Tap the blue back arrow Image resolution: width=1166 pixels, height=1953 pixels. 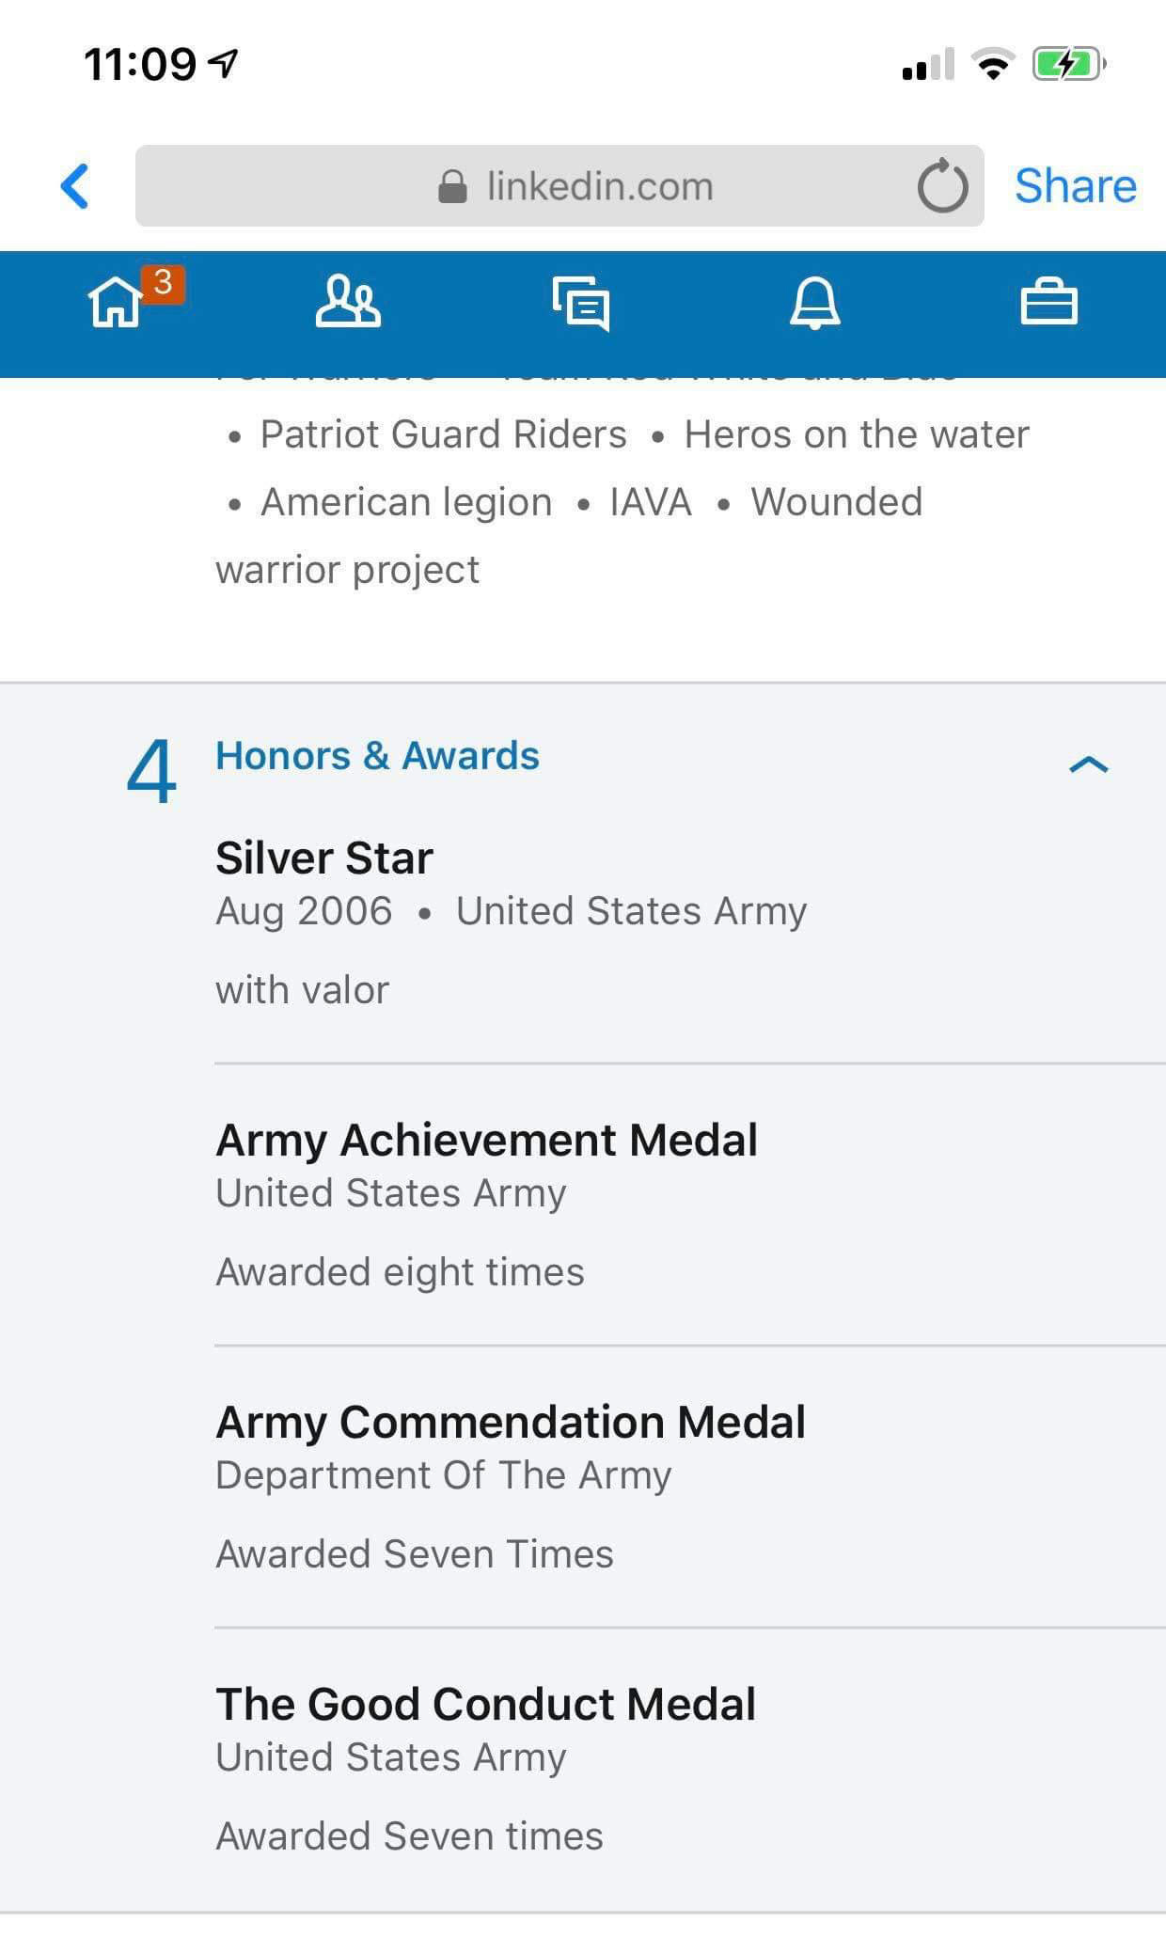pos(75,186)
